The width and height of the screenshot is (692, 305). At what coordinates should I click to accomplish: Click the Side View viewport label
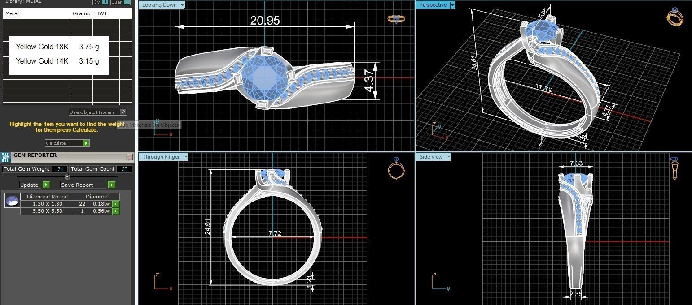pos(431,157)
